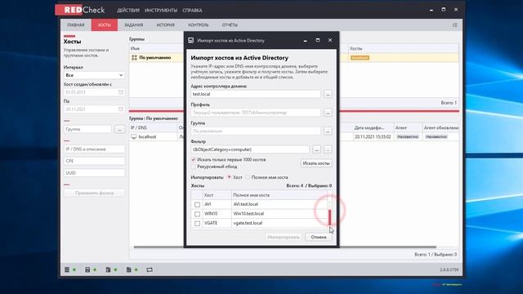Screen dimensions: 523x294
Task: Open the ДЕЙСТВИЯ menu
Action: (x=128, y=11)
